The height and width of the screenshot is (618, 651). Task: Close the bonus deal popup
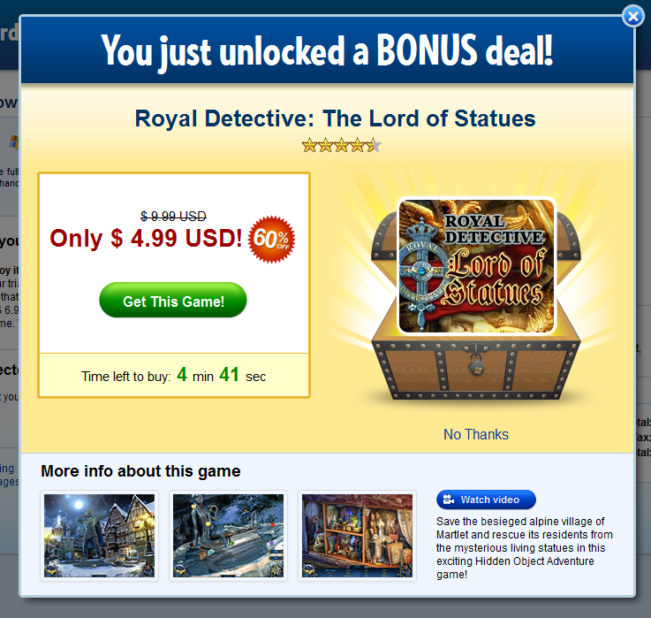(632, 16)
